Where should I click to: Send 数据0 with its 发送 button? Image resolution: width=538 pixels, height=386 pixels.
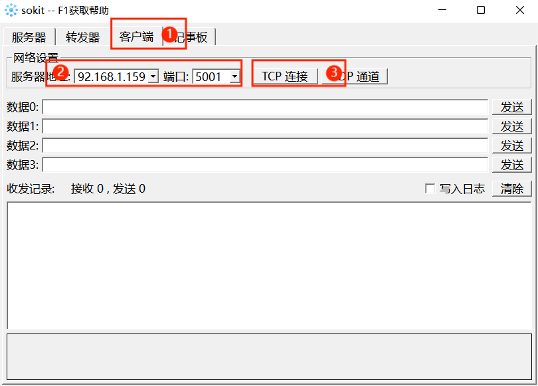tap(511, 107)
